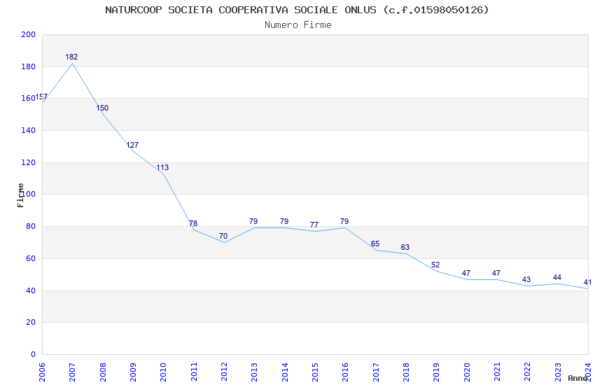Click the x-axis year 2010
This screenshot has width=595, height=385.
[x=164, y=372]
